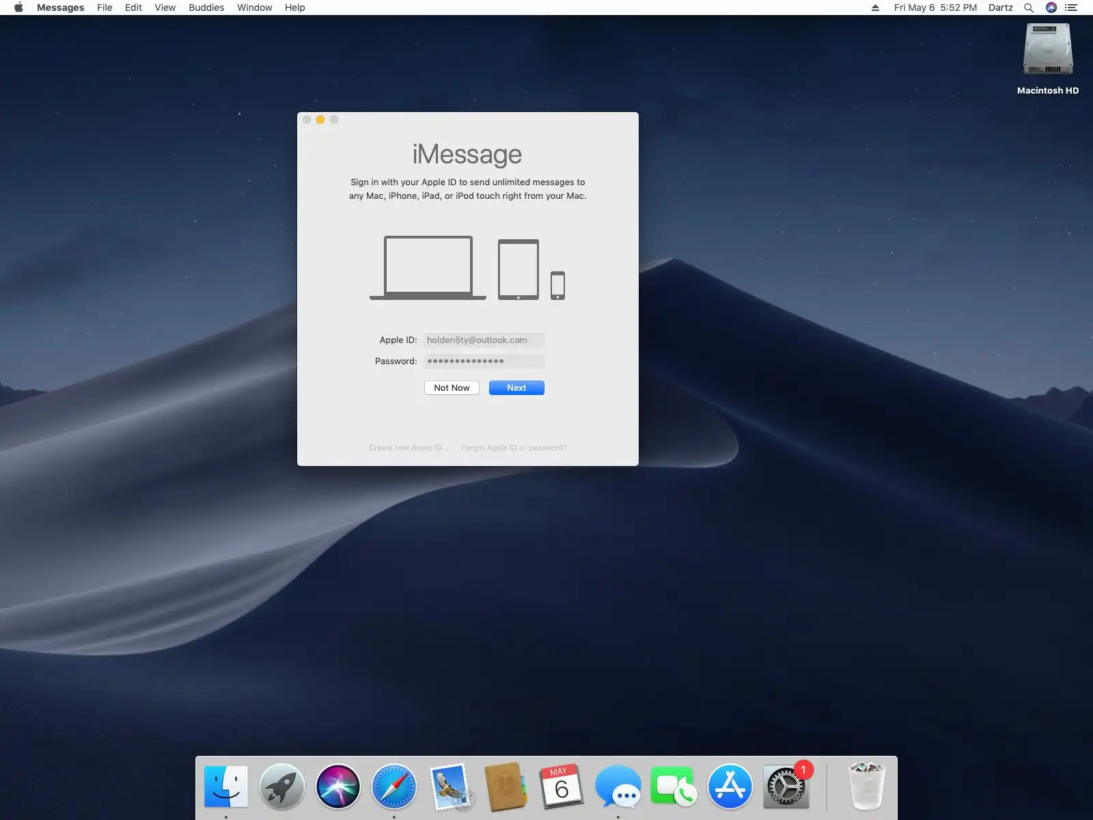Screen dimensions: 1093x820
Task: Click the Next button
Action: 516,387
